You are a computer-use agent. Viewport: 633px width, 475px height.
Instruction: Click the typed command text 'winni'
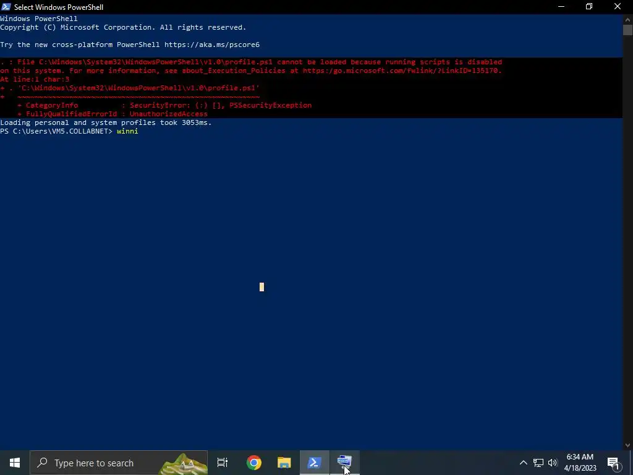coord(127,131)
